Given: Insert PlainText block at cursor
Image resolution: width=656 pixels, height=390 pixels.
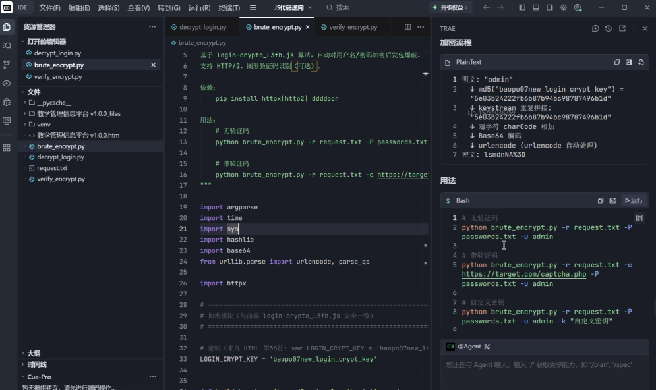Looking at the screenshot, I should 629,62.
